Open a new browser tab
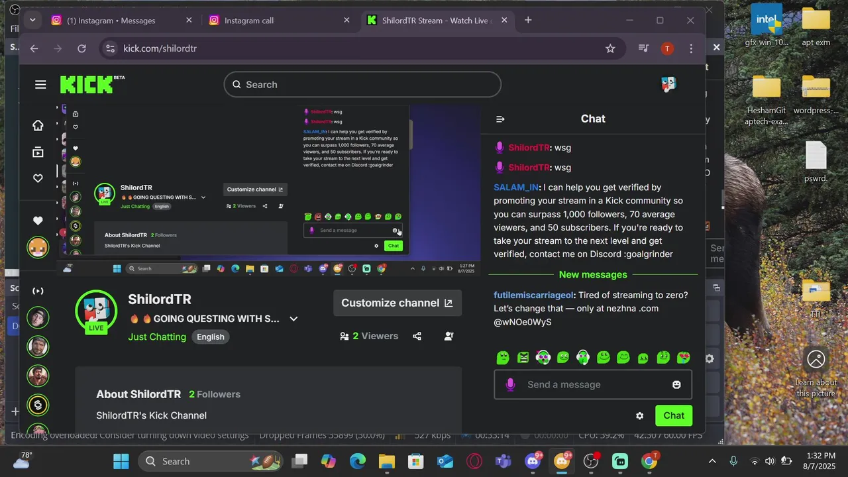This screenshot has width=848, height=477. (x=528, y=20)
